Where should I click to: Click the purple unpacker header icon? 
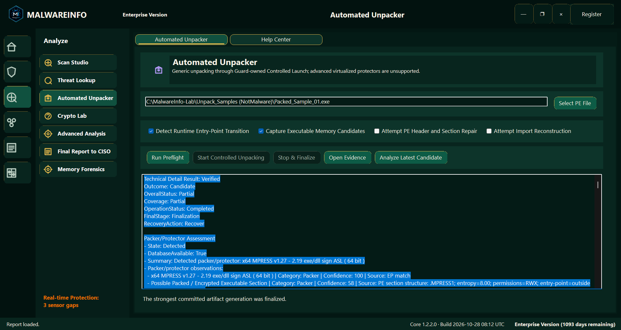click(158, 70)
